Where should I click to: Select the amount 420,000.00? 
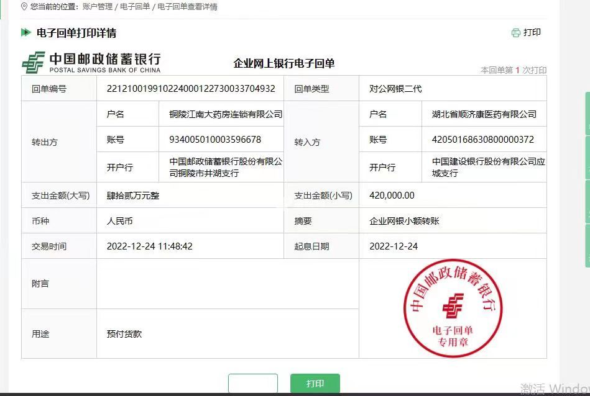click(x=392, y=196)
